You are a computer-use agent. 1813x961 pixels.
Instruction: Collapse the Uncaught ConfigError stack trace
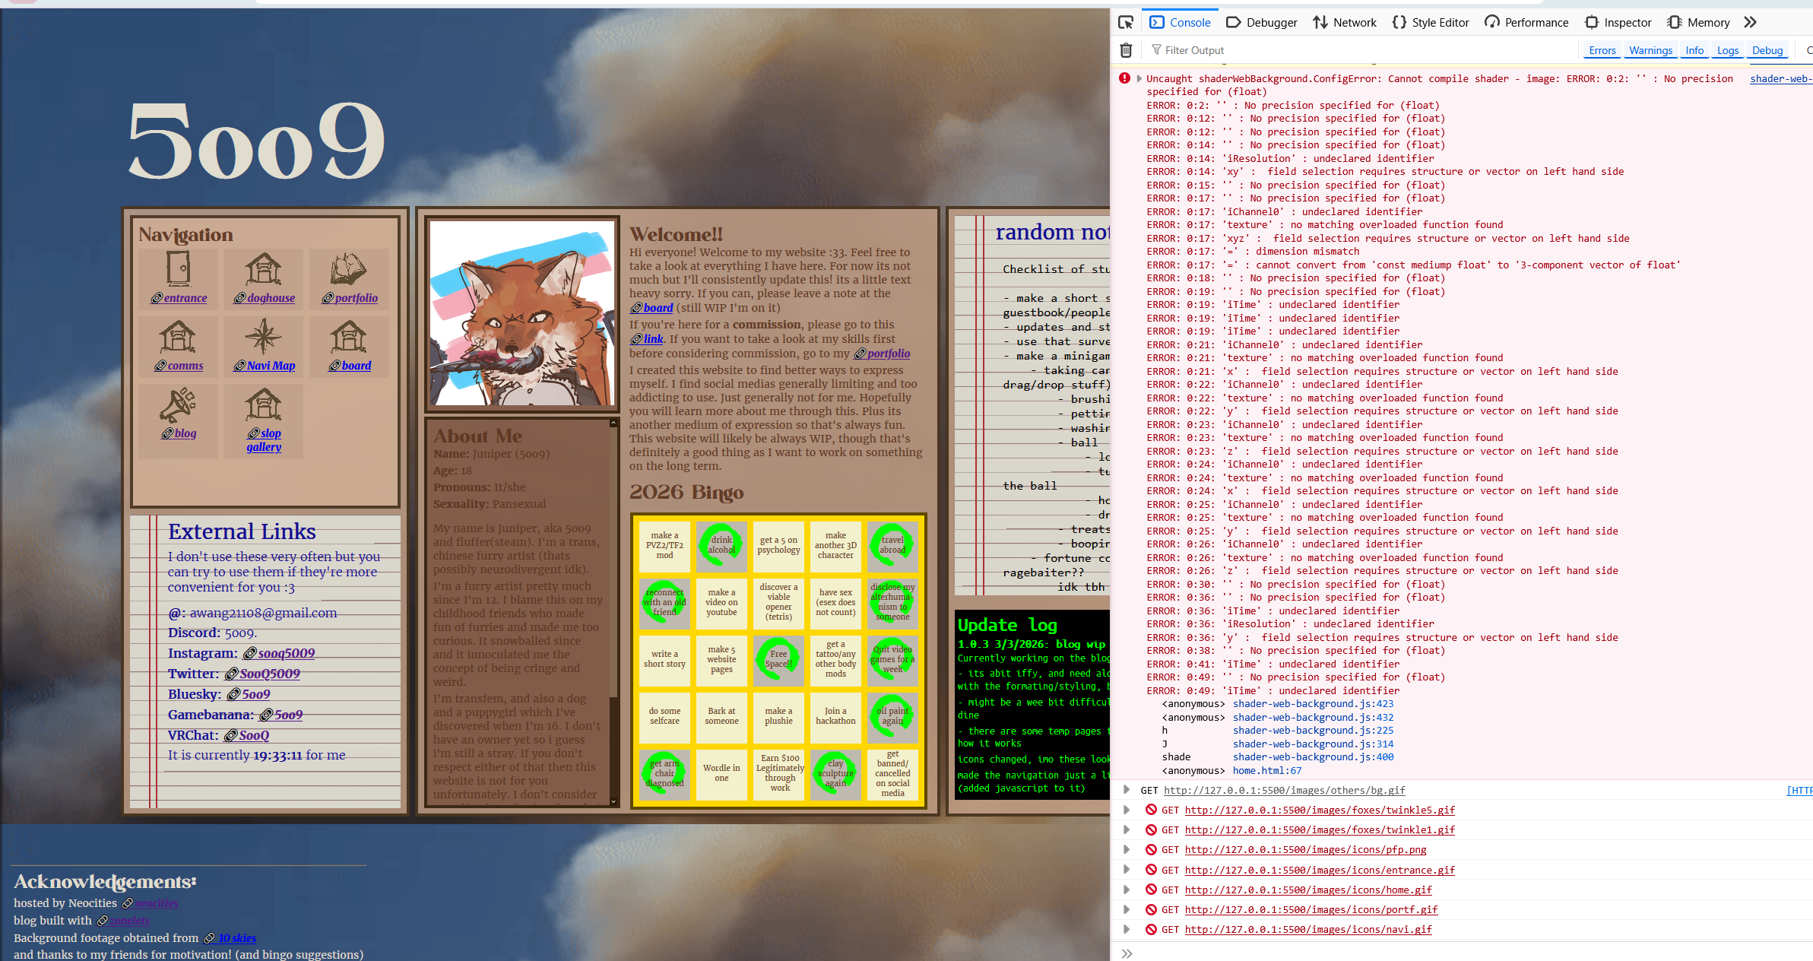tap(1139, 78)
